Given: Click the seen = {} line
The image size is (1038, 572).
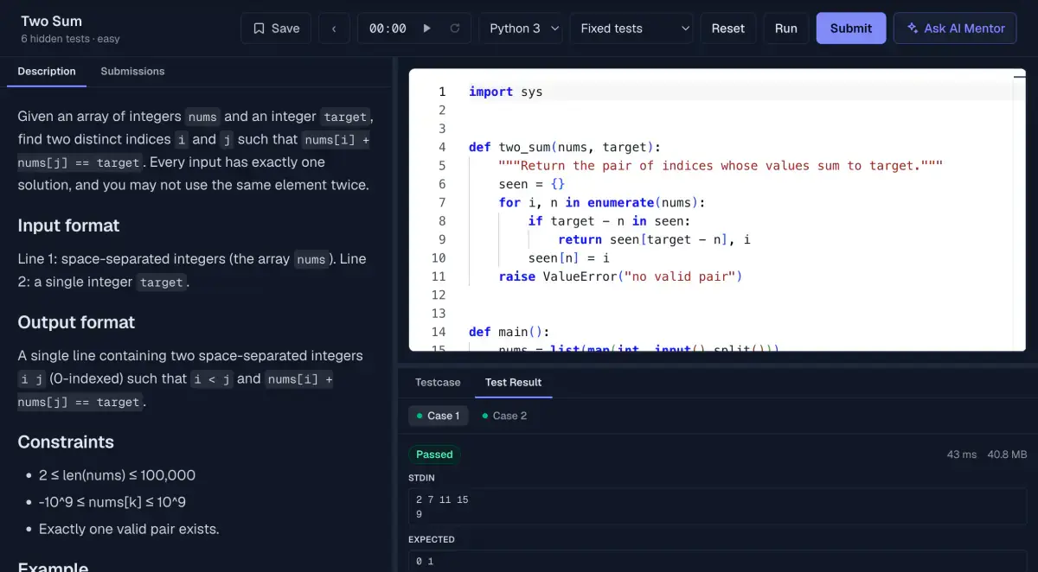Looking at the screenshot, I should pos(532,184).
